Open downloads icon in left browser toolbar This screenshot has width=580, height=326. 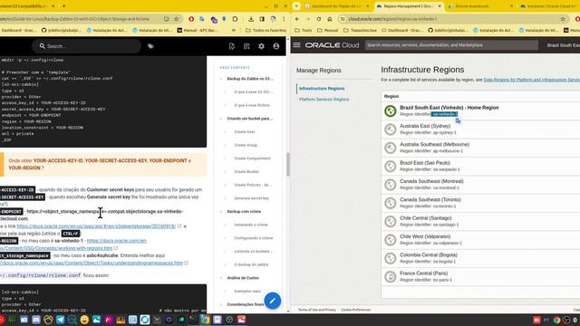tap(251, 19)
